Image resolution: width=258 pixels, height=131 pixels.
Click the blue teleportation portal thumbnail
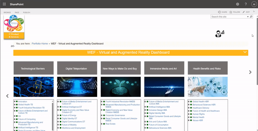(77, 87)
